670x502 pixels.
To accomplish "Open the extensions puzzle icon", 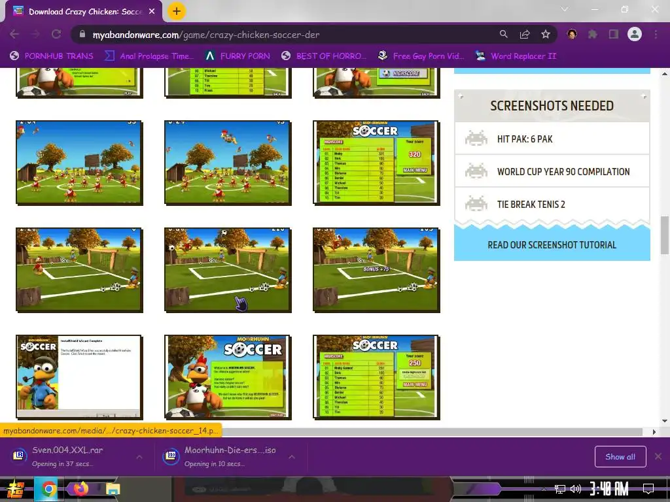I will 593,34.
